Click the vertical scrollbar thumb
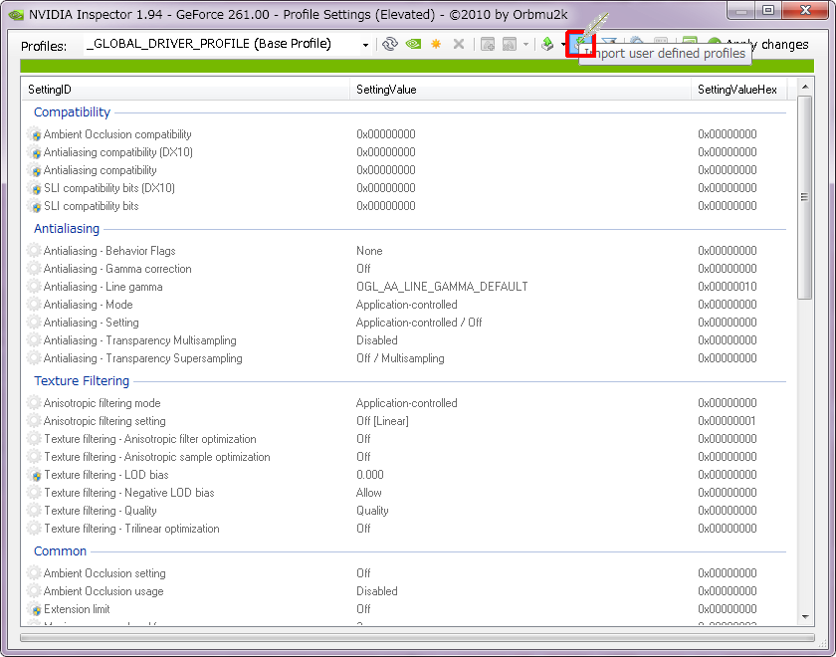This screenshot has width=836, height=657. click(805, 197)
